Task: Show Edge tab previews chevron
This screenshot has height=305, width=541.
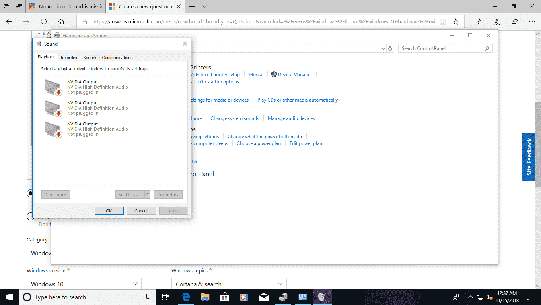Action: pyautogui.click(x=204, y=6)
